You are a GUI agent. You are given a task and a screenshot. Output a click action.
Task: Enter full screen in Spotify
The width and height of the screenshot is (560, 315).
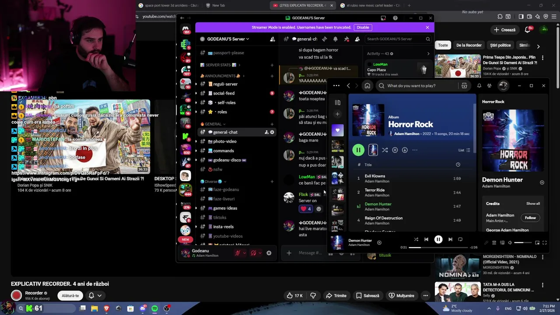545,243
